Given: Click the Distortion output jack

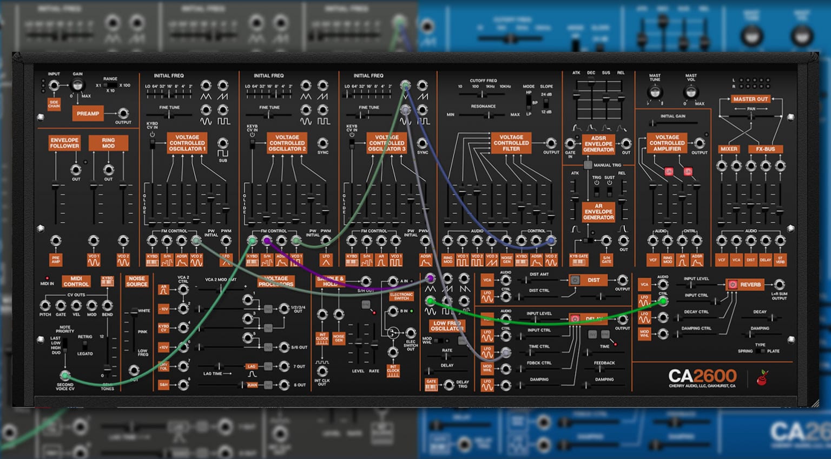Looking at the screenshot, I should (623, 280).
